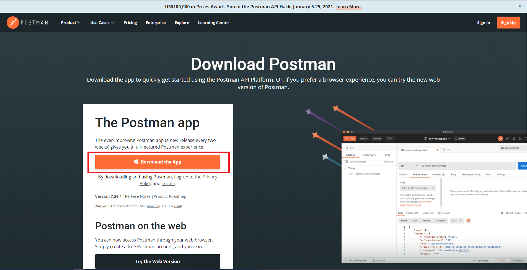Open the Headers (8) request tab
Screen dimensions: 527x270
[x=438, y=175]
